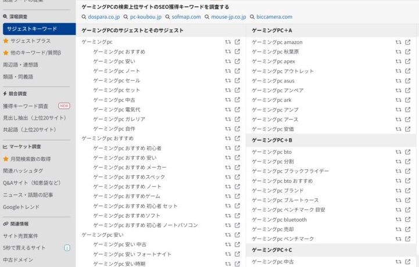Click keyword text ゲーミングpc ブランド

coord(278,190)
